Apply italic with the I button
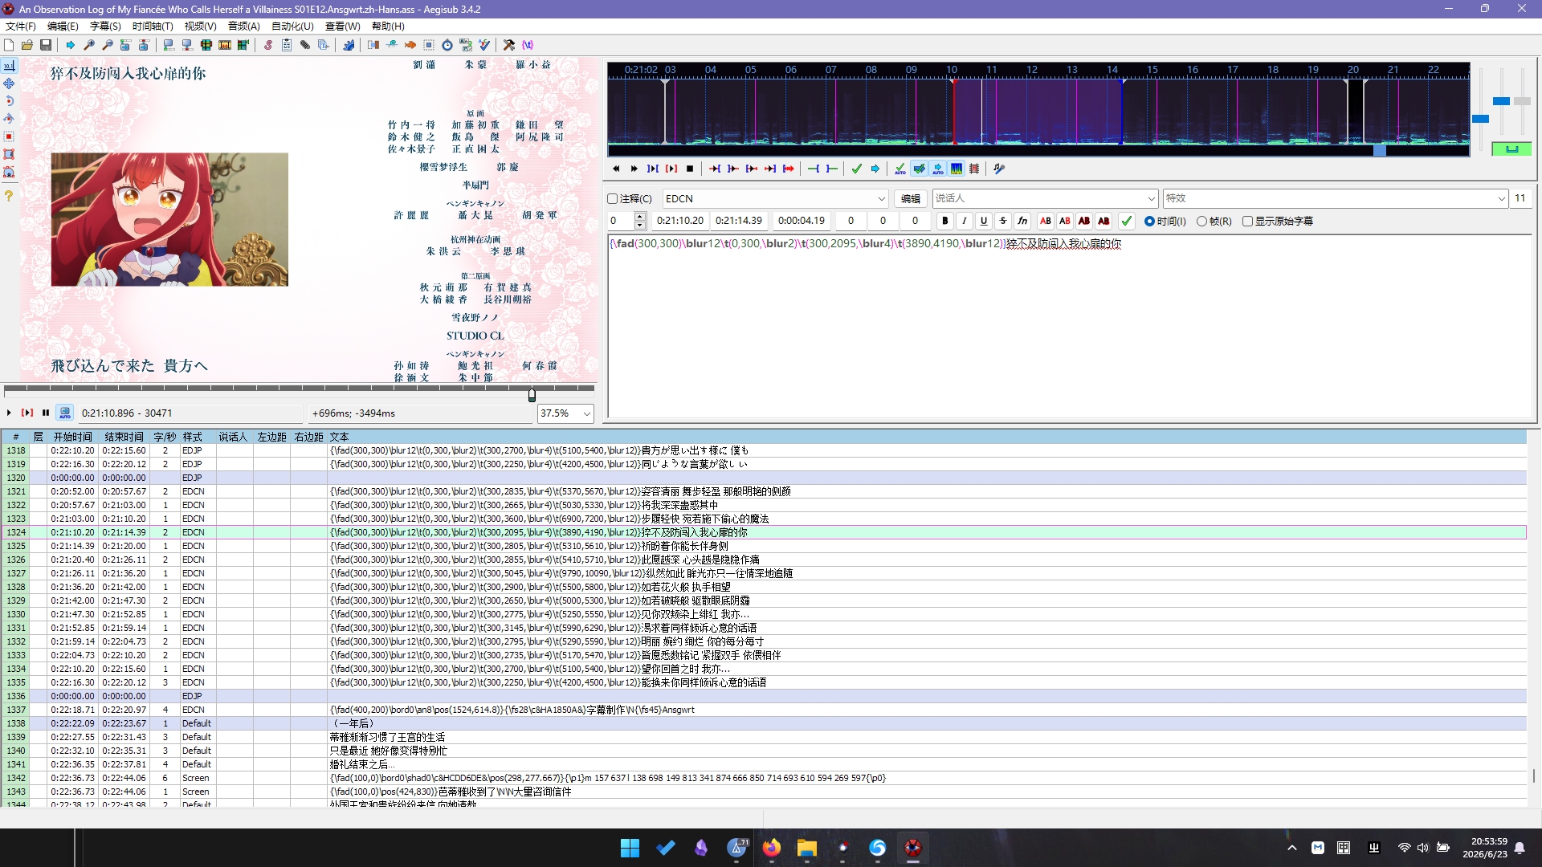The image size is (1542, 867). pyautogui.click(x=965, y=221)
